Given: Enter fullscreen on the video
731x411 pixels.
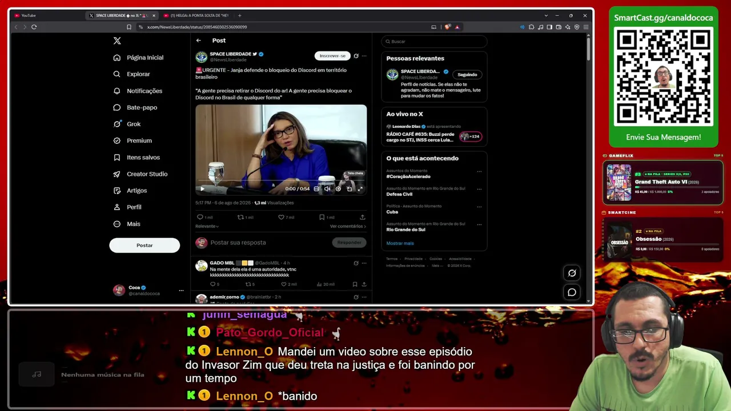Looking at the screenshot, I should [360, 189].
